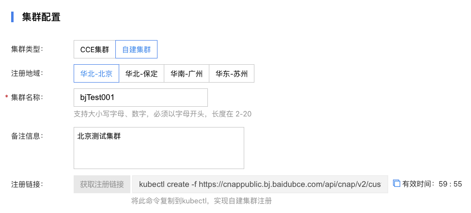Click the 集群配置 section heading
471x213 pixels.
pyautogui.click(x=41, y=17)
